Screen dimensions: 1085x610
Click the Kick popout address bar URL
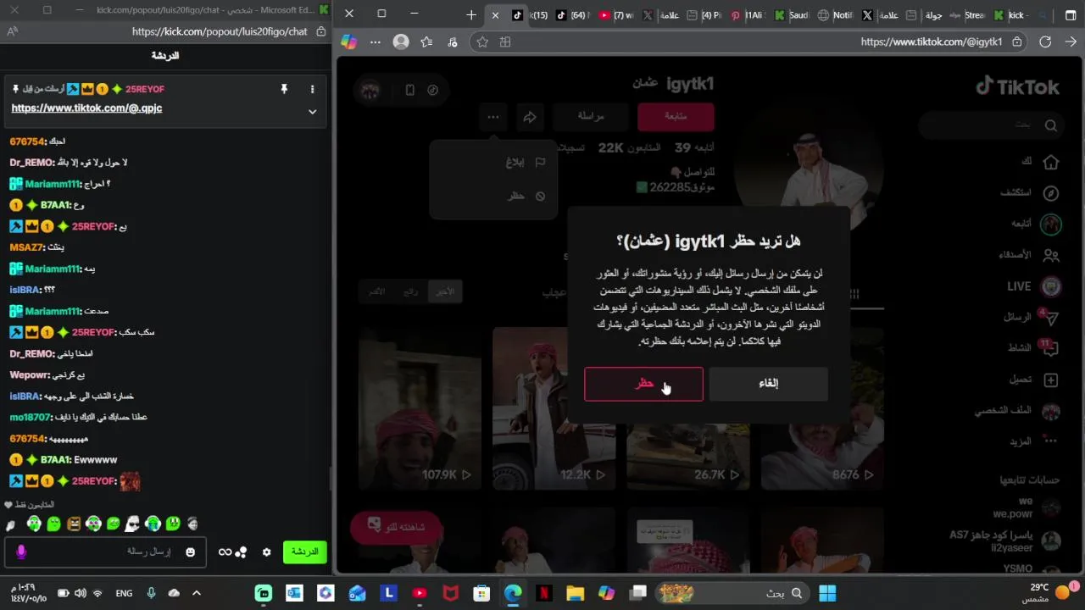tap(220, 31)
